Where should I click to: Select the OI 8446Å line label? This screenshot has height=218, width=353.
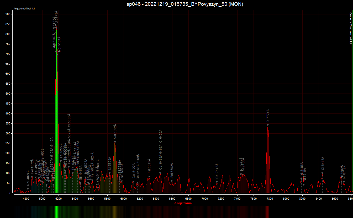(x=323, y=164)
